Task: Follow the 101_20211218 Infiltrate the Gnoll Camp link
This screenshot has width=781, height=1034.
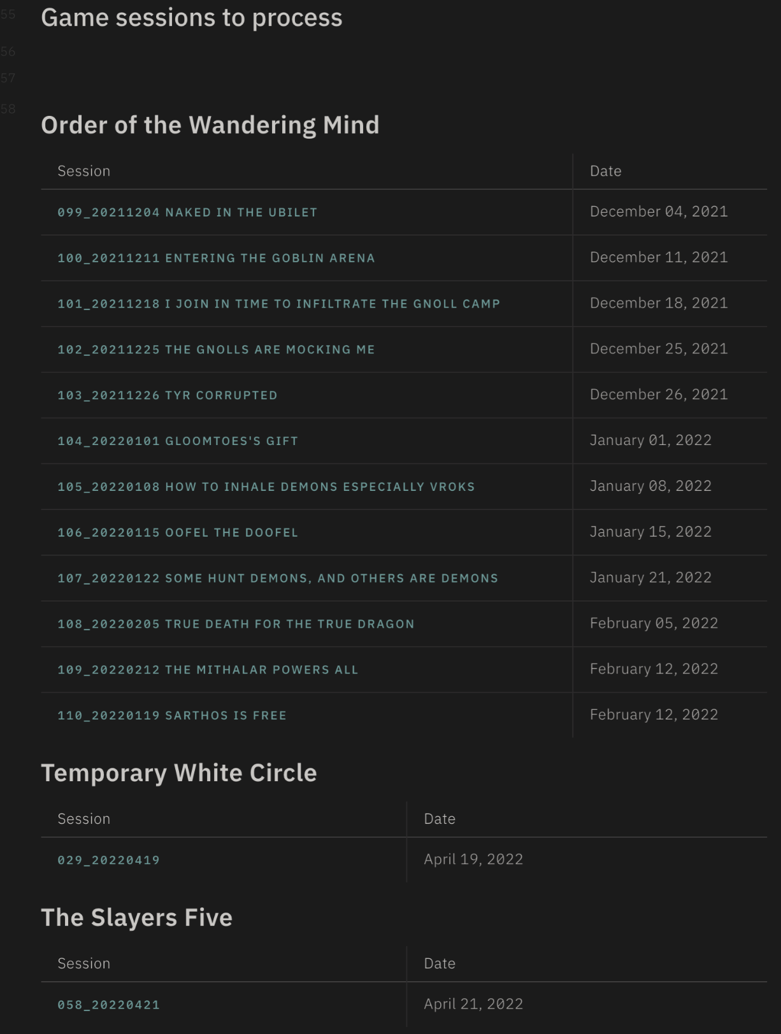Action: coord(278,304)
